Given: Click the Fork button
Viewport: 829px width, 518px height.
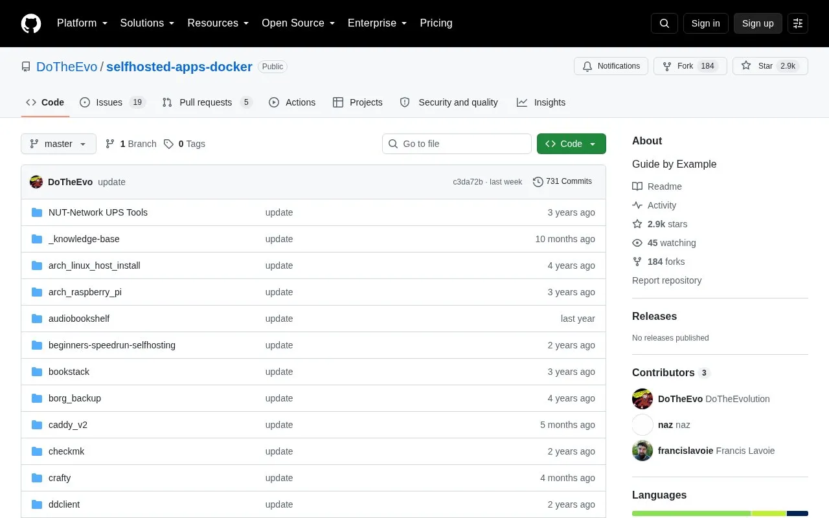Looking at the screenshot, I should pyautogui.click(x=690, y=66).
